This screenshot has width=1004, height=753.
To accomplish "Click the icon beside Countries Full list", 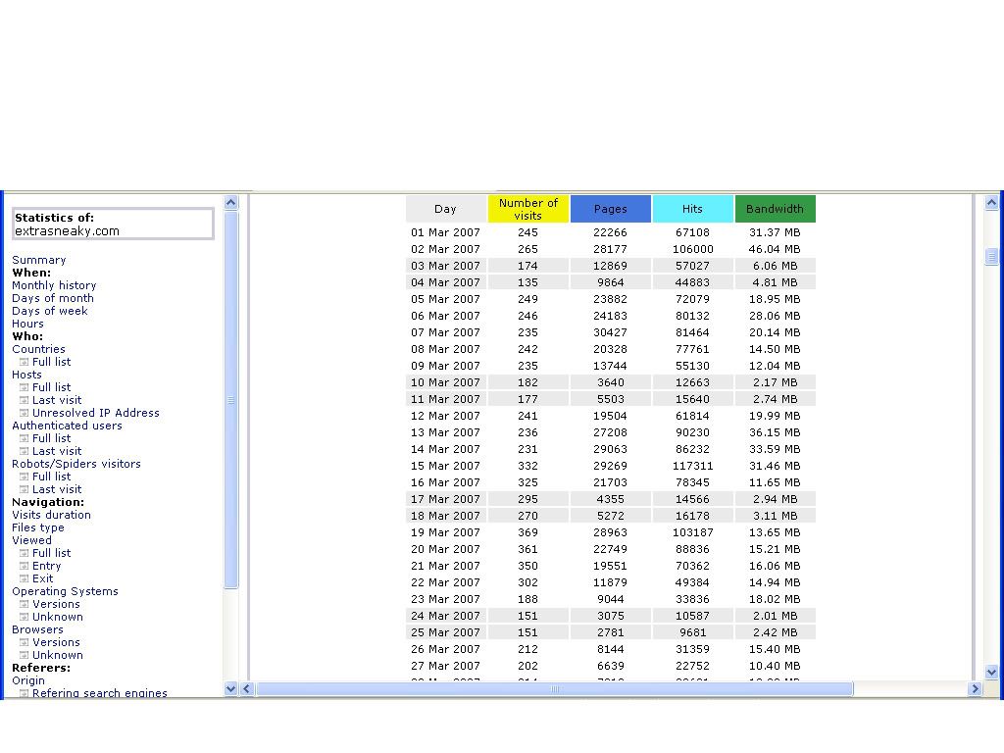I will coord(25,362).
